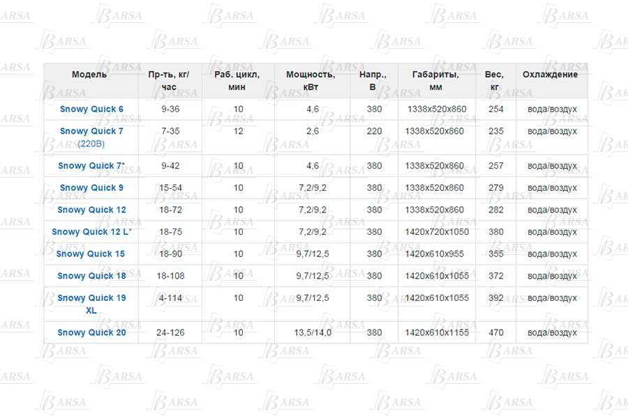
Task: Click the 13,5/14,0 power cell
Action: click(x=312, y=333)
